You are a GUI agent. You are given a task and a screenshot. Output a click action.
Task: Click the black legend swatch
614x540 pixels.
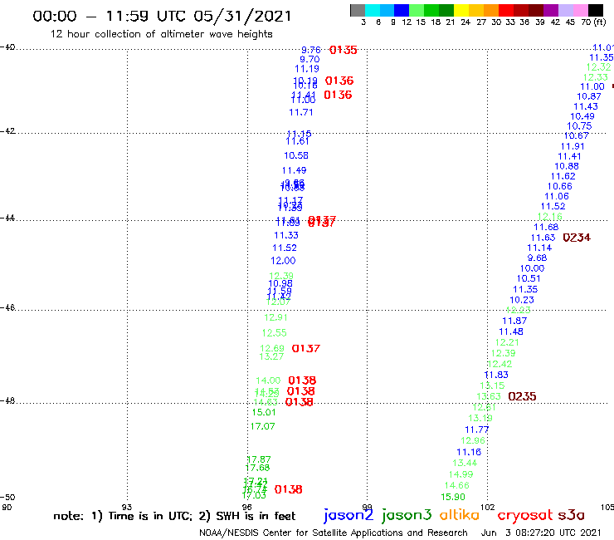(x=595, y=10)
